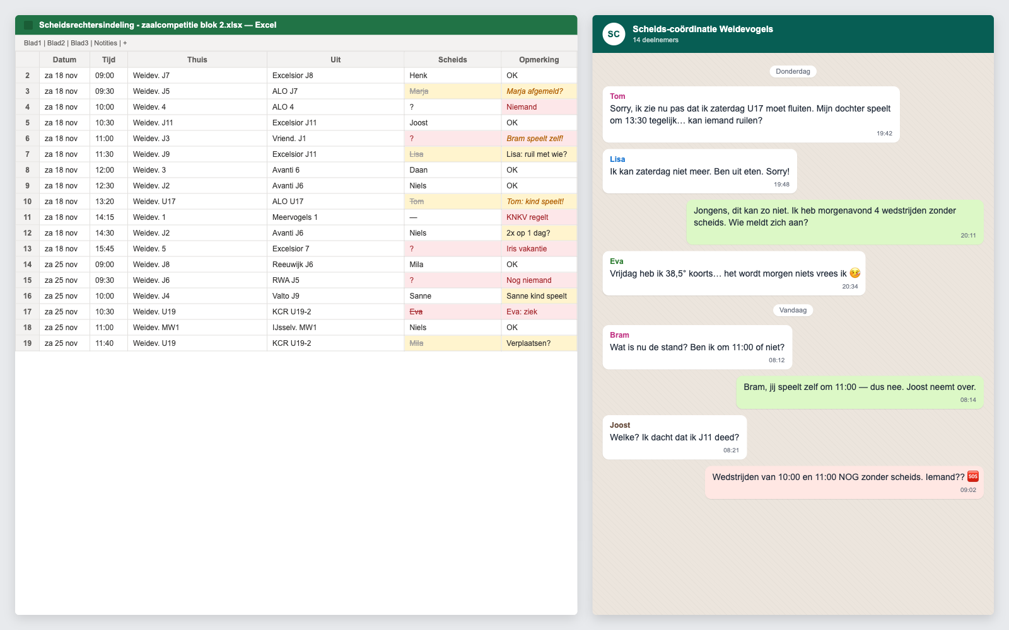Open Lisa's sender name in chat
1009x630 pixels.
[x=617, y=159]
